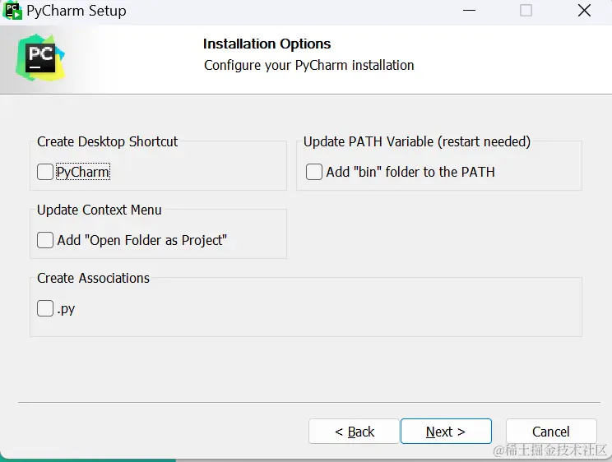Tick the checkbox square for adding "bin" to PATH
Screen dimensions: 612x462
(314, 172)
